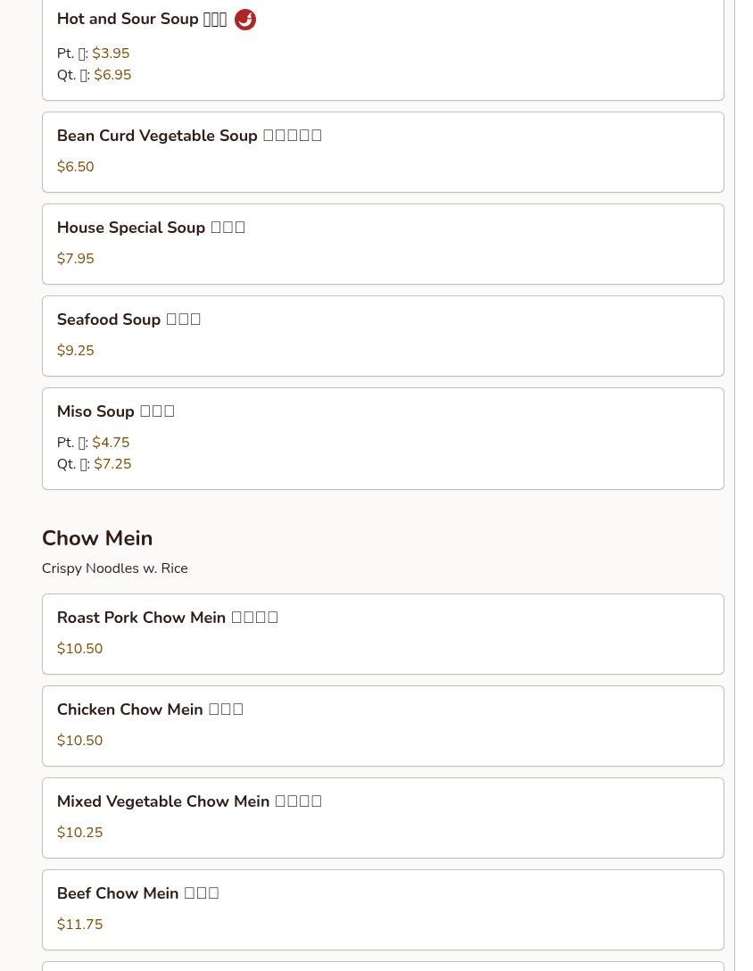Select the Seafood Soup menu item

click(x=128, y=320)
